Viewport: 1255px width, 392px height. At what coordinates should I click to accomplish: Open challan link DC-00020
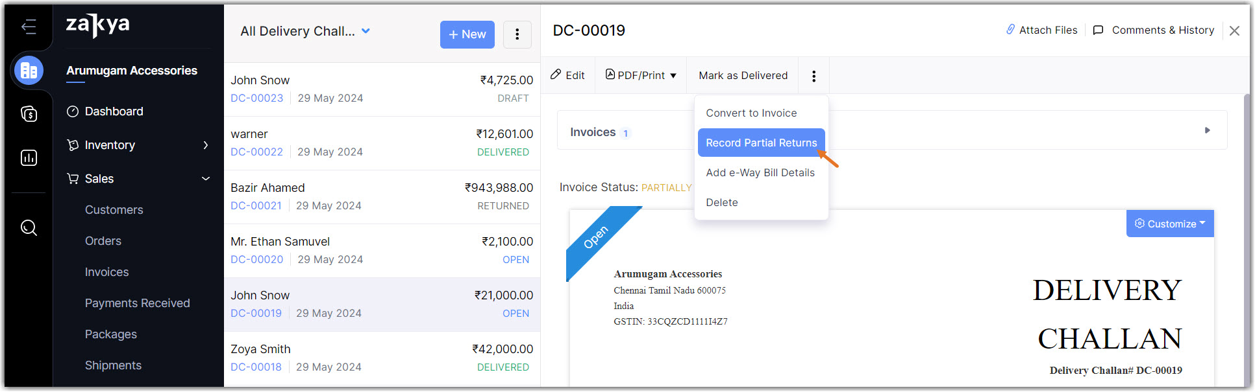click(x=257, y=259)
